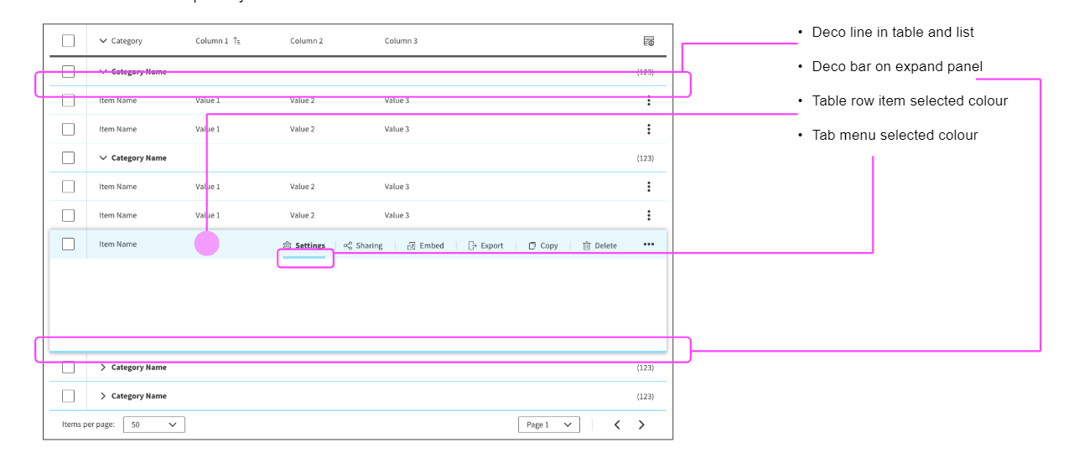Expand the last collapsed Category Name row
The height and width of the screenshot is (468, 1079).
(103, 396)
